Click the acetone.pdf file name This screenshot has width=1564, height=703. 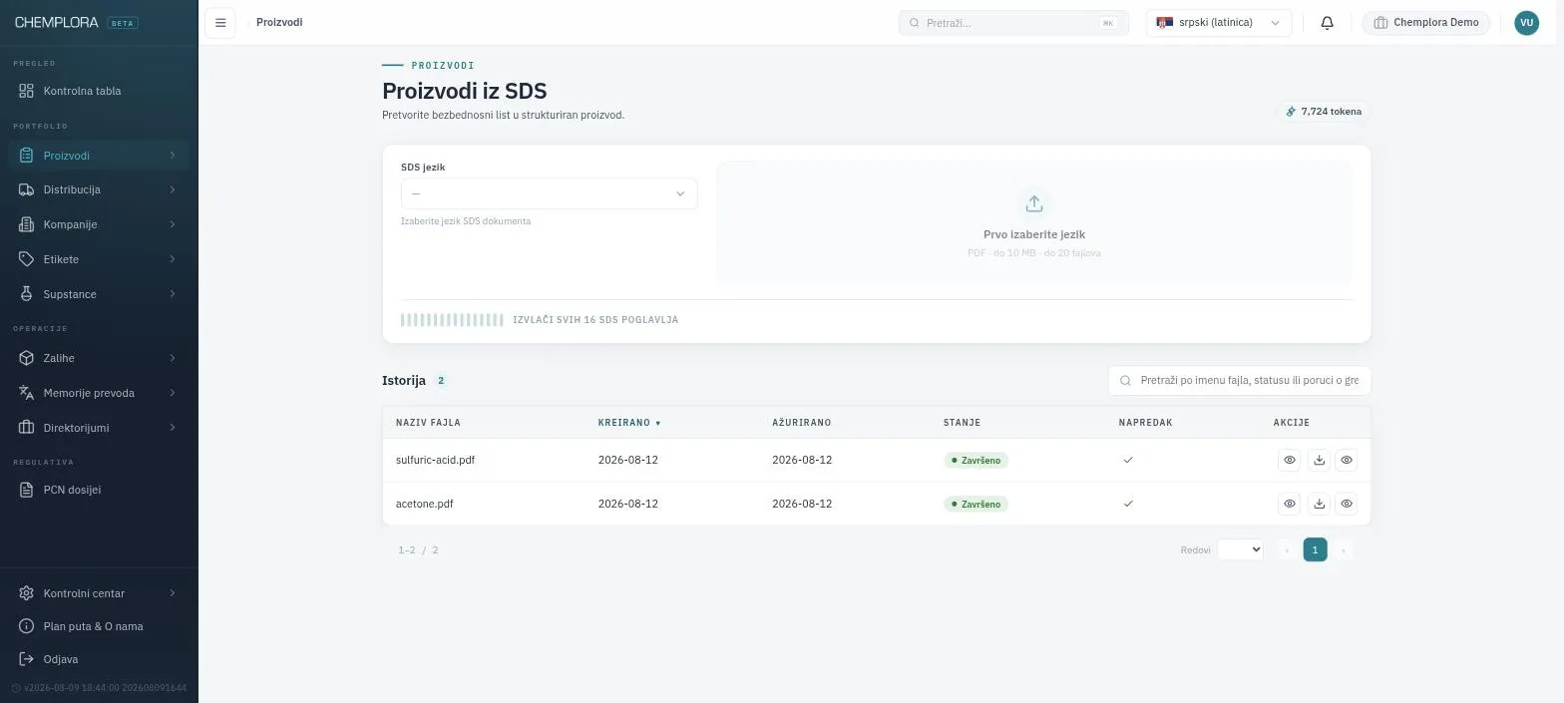tap(424, 504)
